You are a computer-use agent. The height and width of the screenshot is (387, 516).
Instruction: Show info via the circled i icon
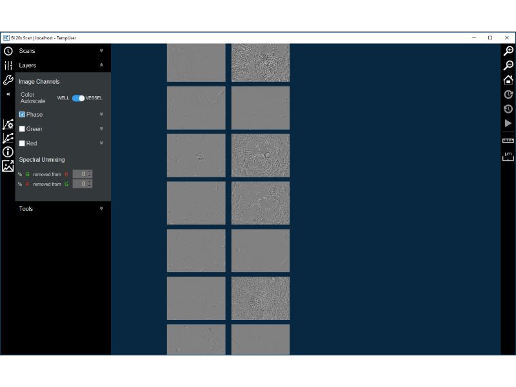(8, 152)
